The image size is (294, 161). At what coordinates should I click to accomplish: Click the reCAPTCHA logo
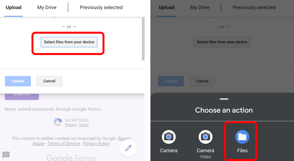point(58,122)
